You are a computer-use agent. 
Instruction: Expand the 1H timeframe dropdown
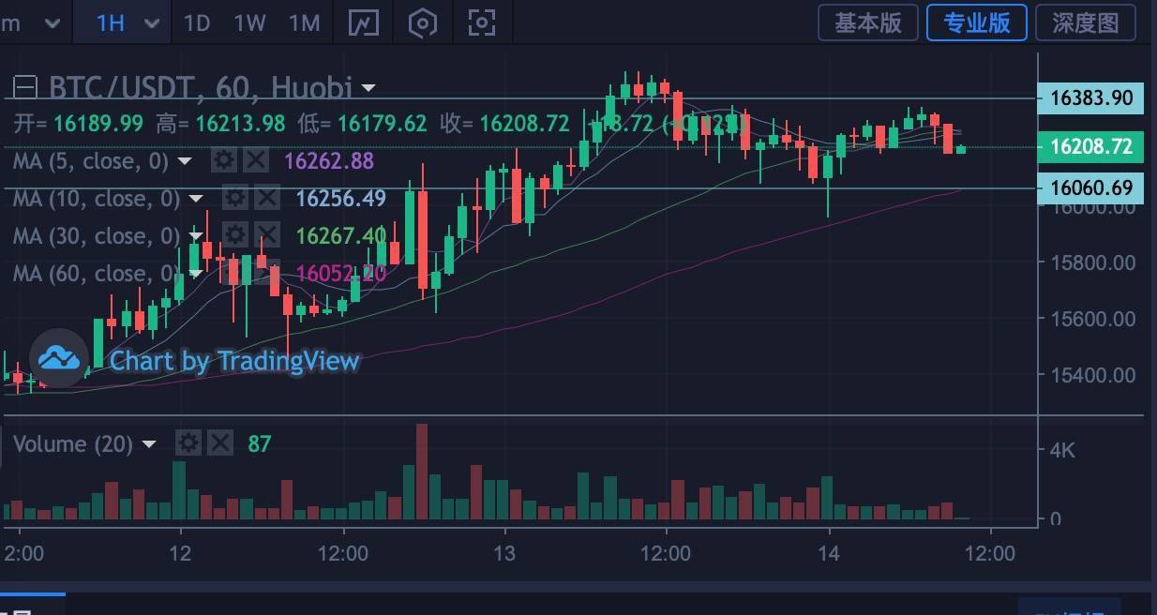click(152, 23)
